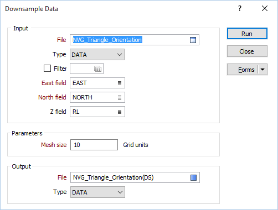Click the North field text box
Image resolution: width=278 pixels, height=210 pixels.
[x=97, y=97]
